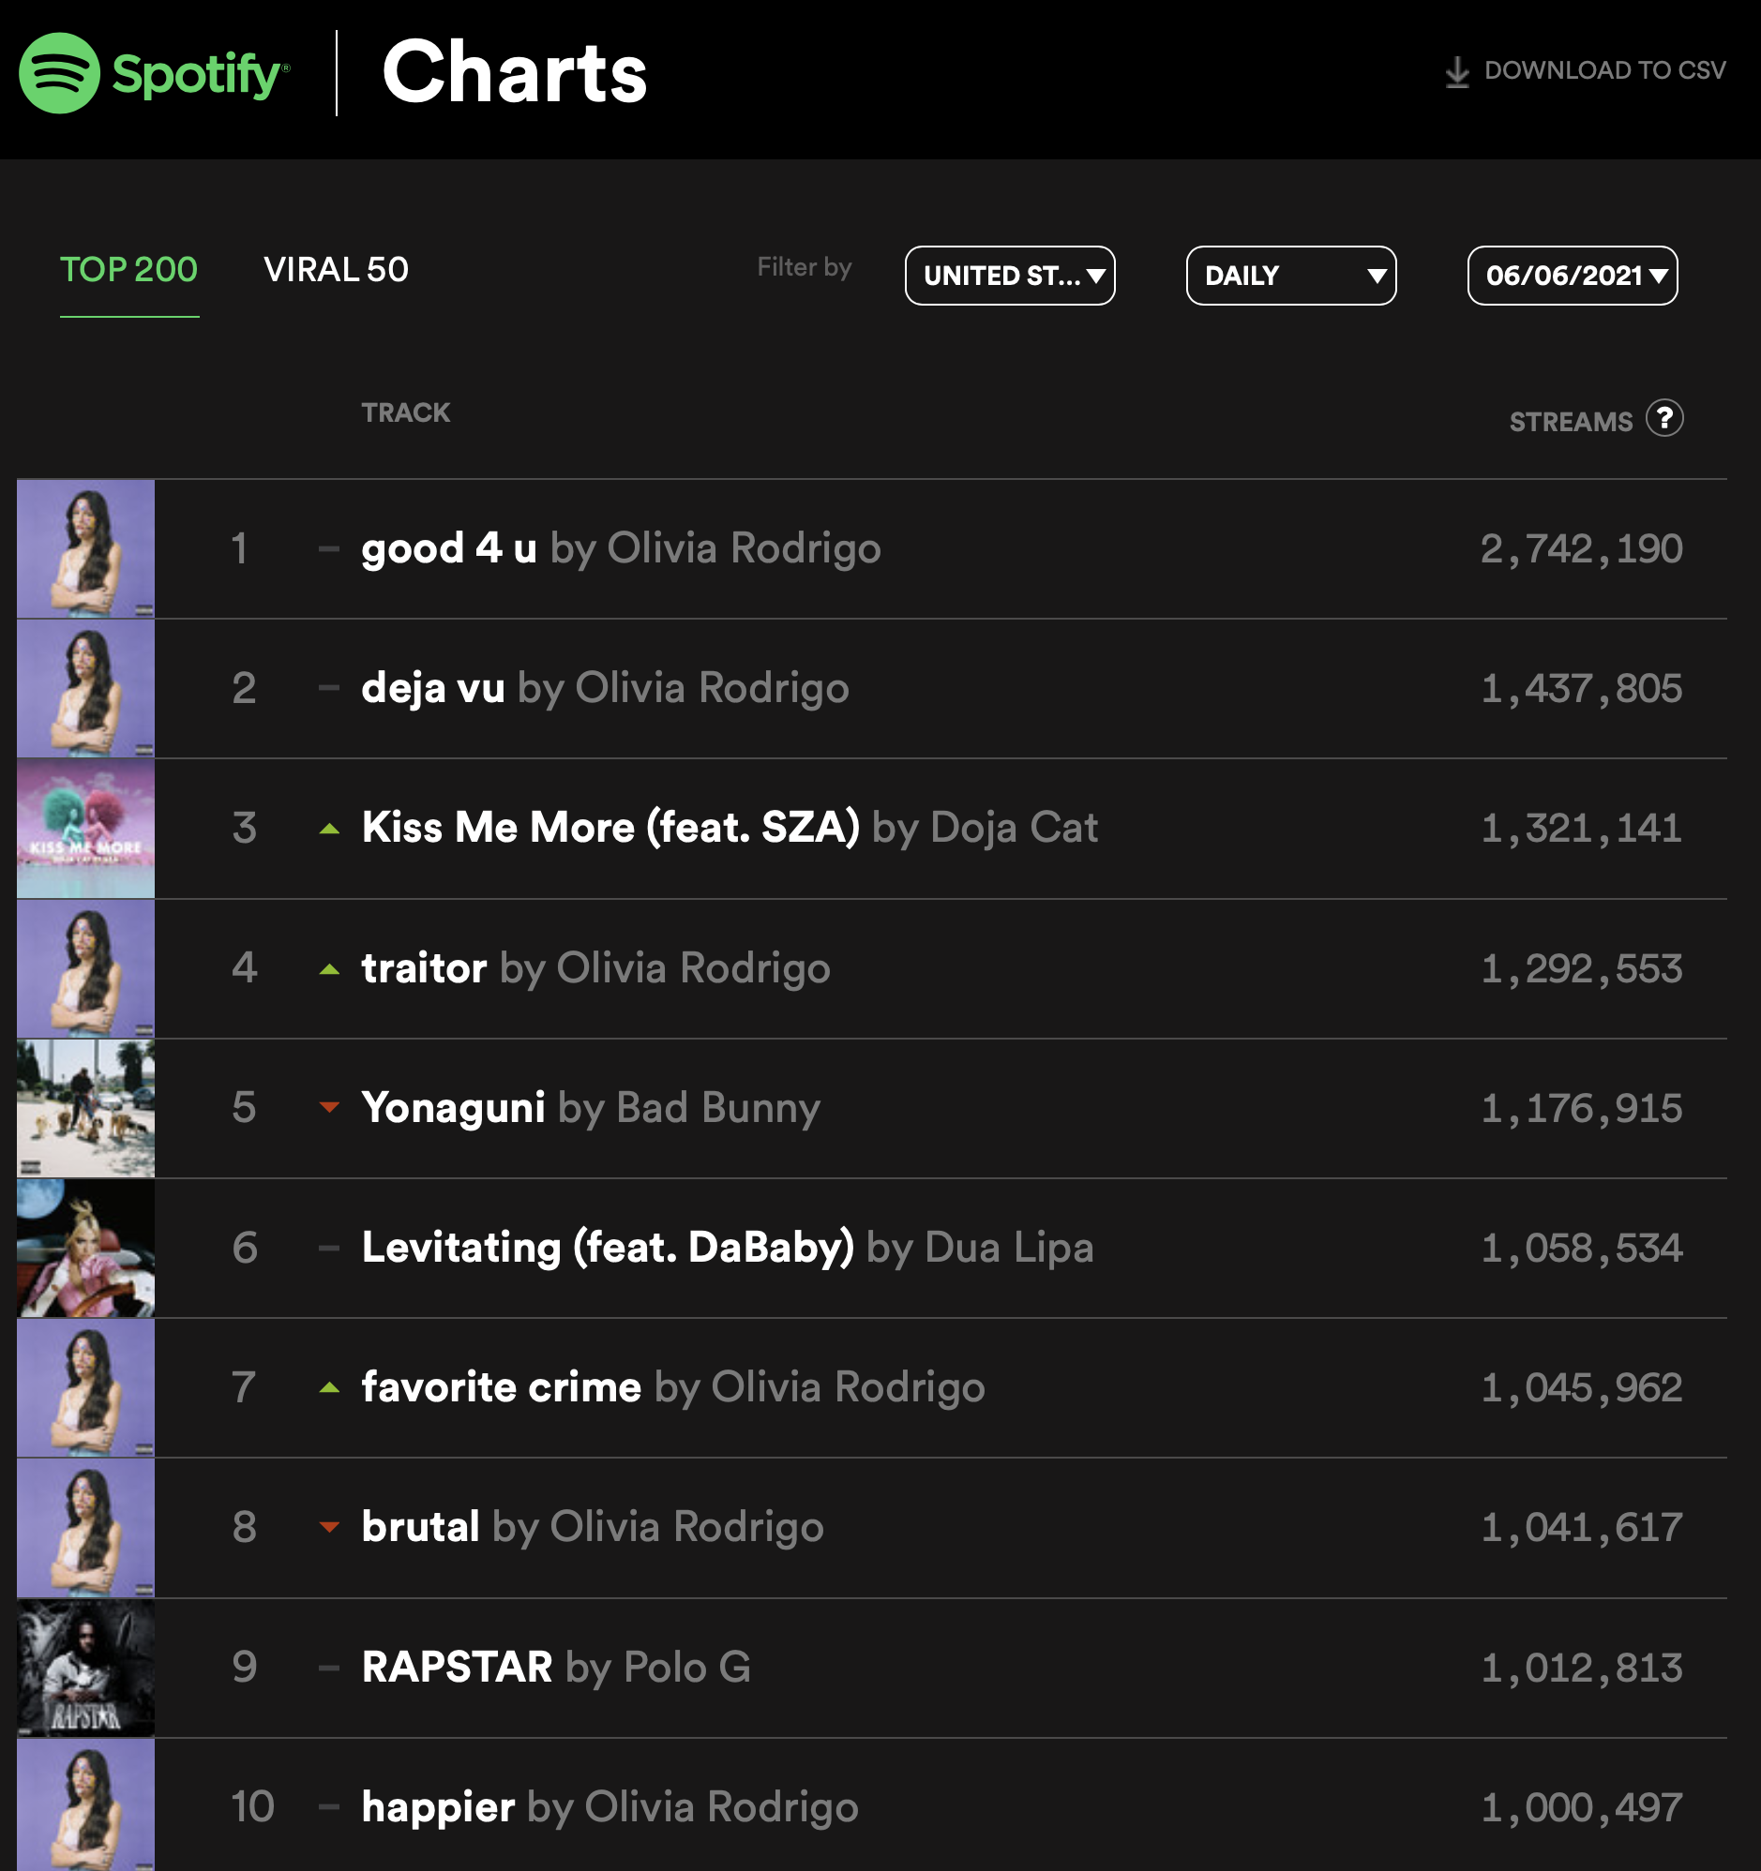Switch to the Viral 50 tab
The width and height of the screenshot is (1761, 1871).
(x=337, y=270)
